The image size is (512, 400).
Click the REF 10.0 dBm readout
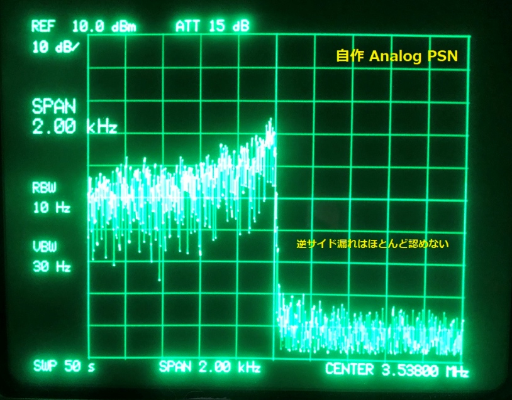tap(84, 26)
